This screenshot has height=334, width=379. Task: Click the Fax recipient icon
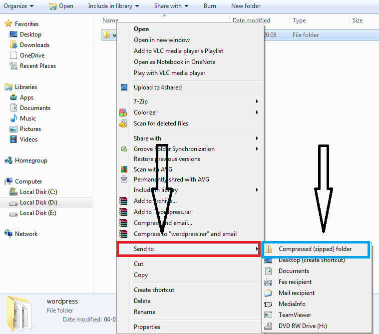268,282
